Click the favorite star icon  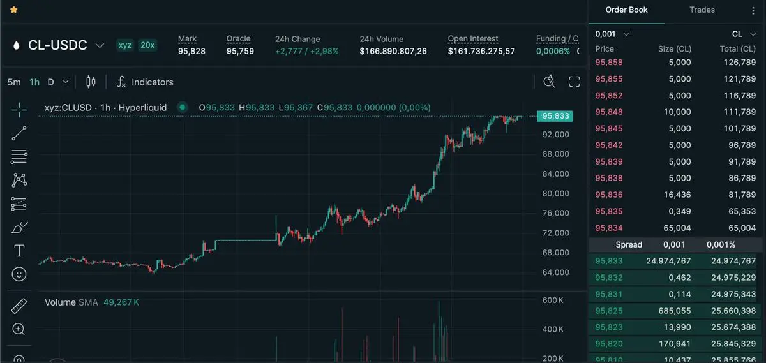point(14,10)
